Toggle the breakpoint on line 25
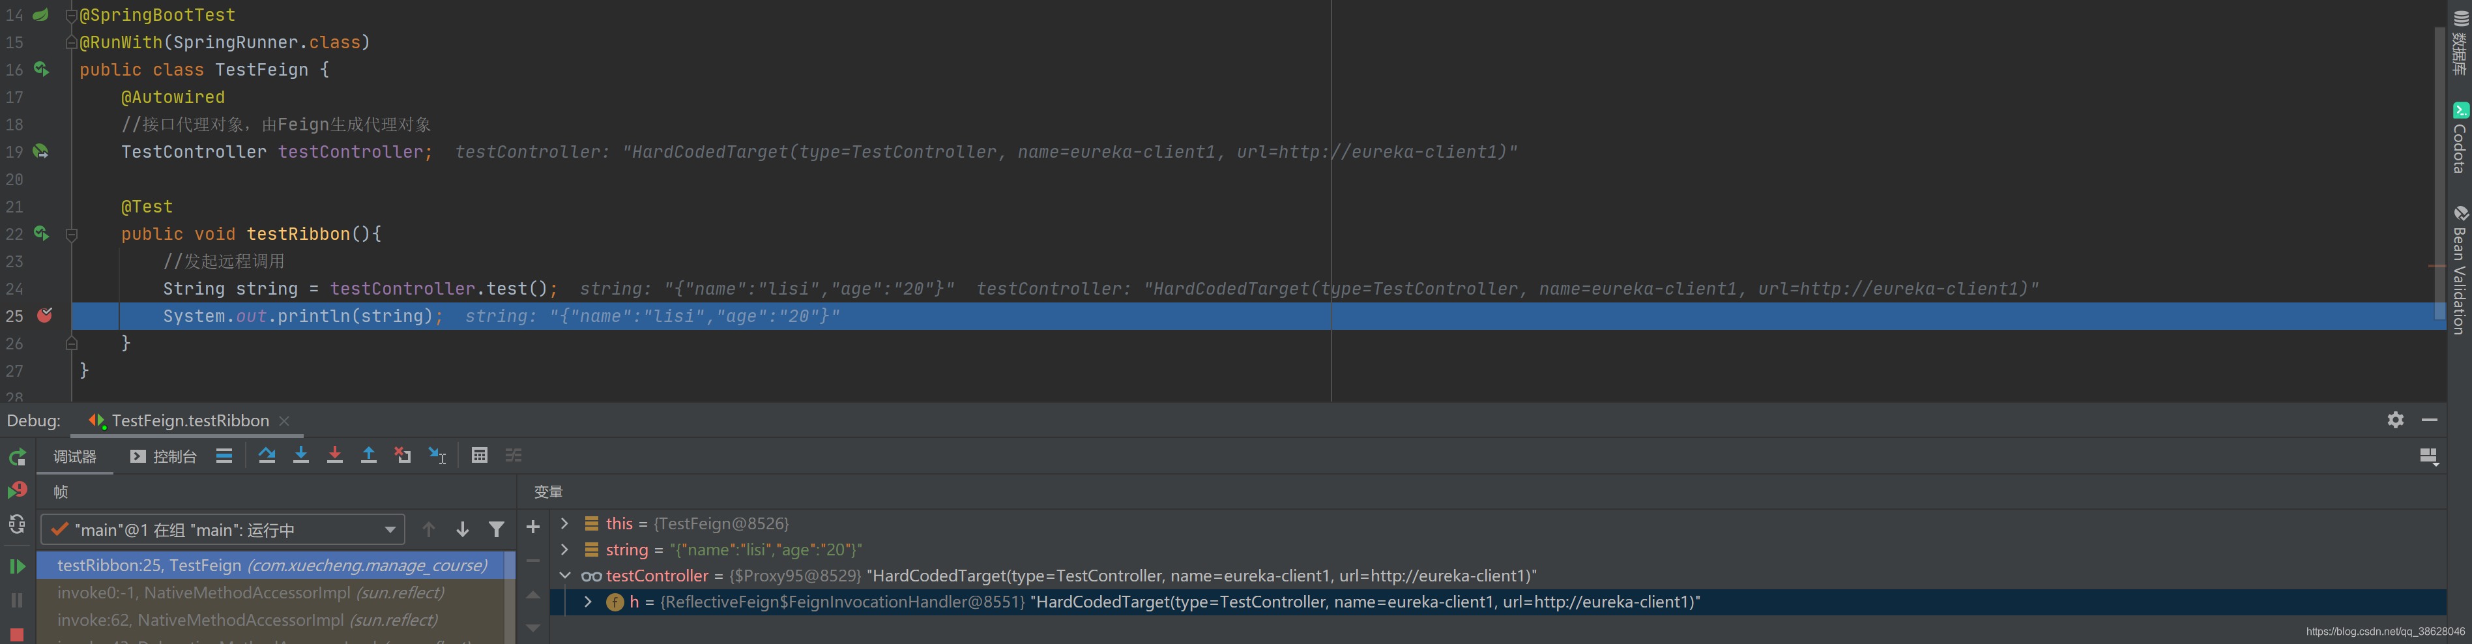This screenshot has width=2472, height=644. (x=44, y=315)
